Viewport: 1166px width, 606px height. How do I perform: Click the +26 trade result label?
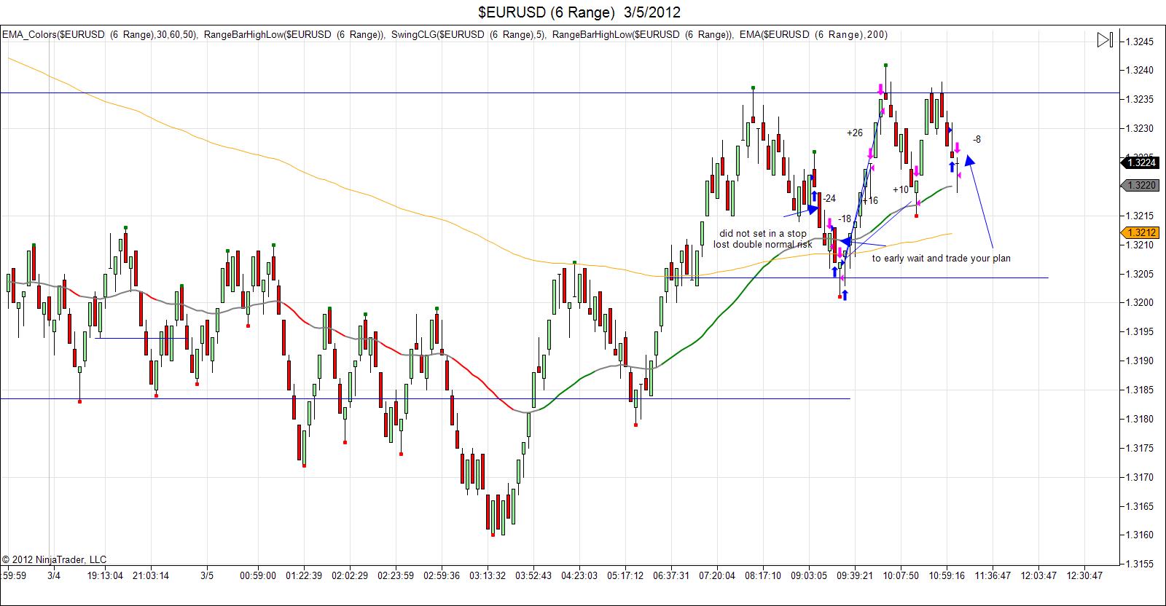(855, 133)
